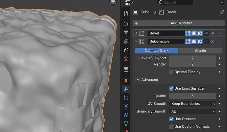
Task: Open the properties options dropdown beside search
Action: (x=222, y=3)
